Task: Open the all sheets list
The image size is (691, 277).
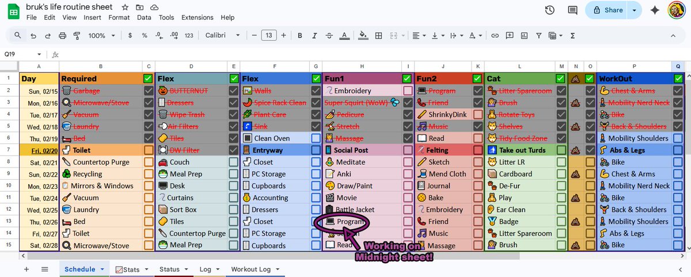Action: pos(44,269)
